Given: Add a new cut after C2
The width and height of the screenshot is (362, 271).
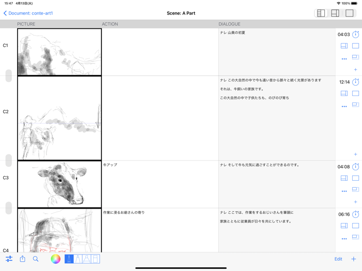Looking at the screenshot, I should (356, 154).
